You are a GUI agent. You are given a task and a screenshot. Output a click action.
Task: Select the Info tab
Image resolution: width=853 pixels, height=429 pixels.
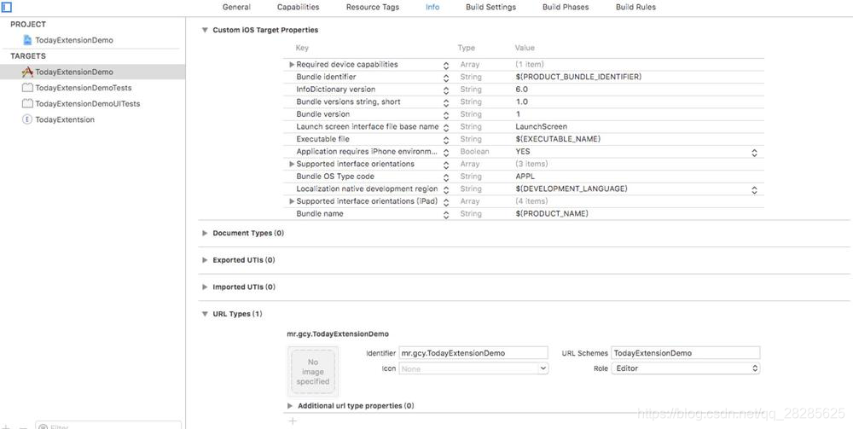(432, 7)
